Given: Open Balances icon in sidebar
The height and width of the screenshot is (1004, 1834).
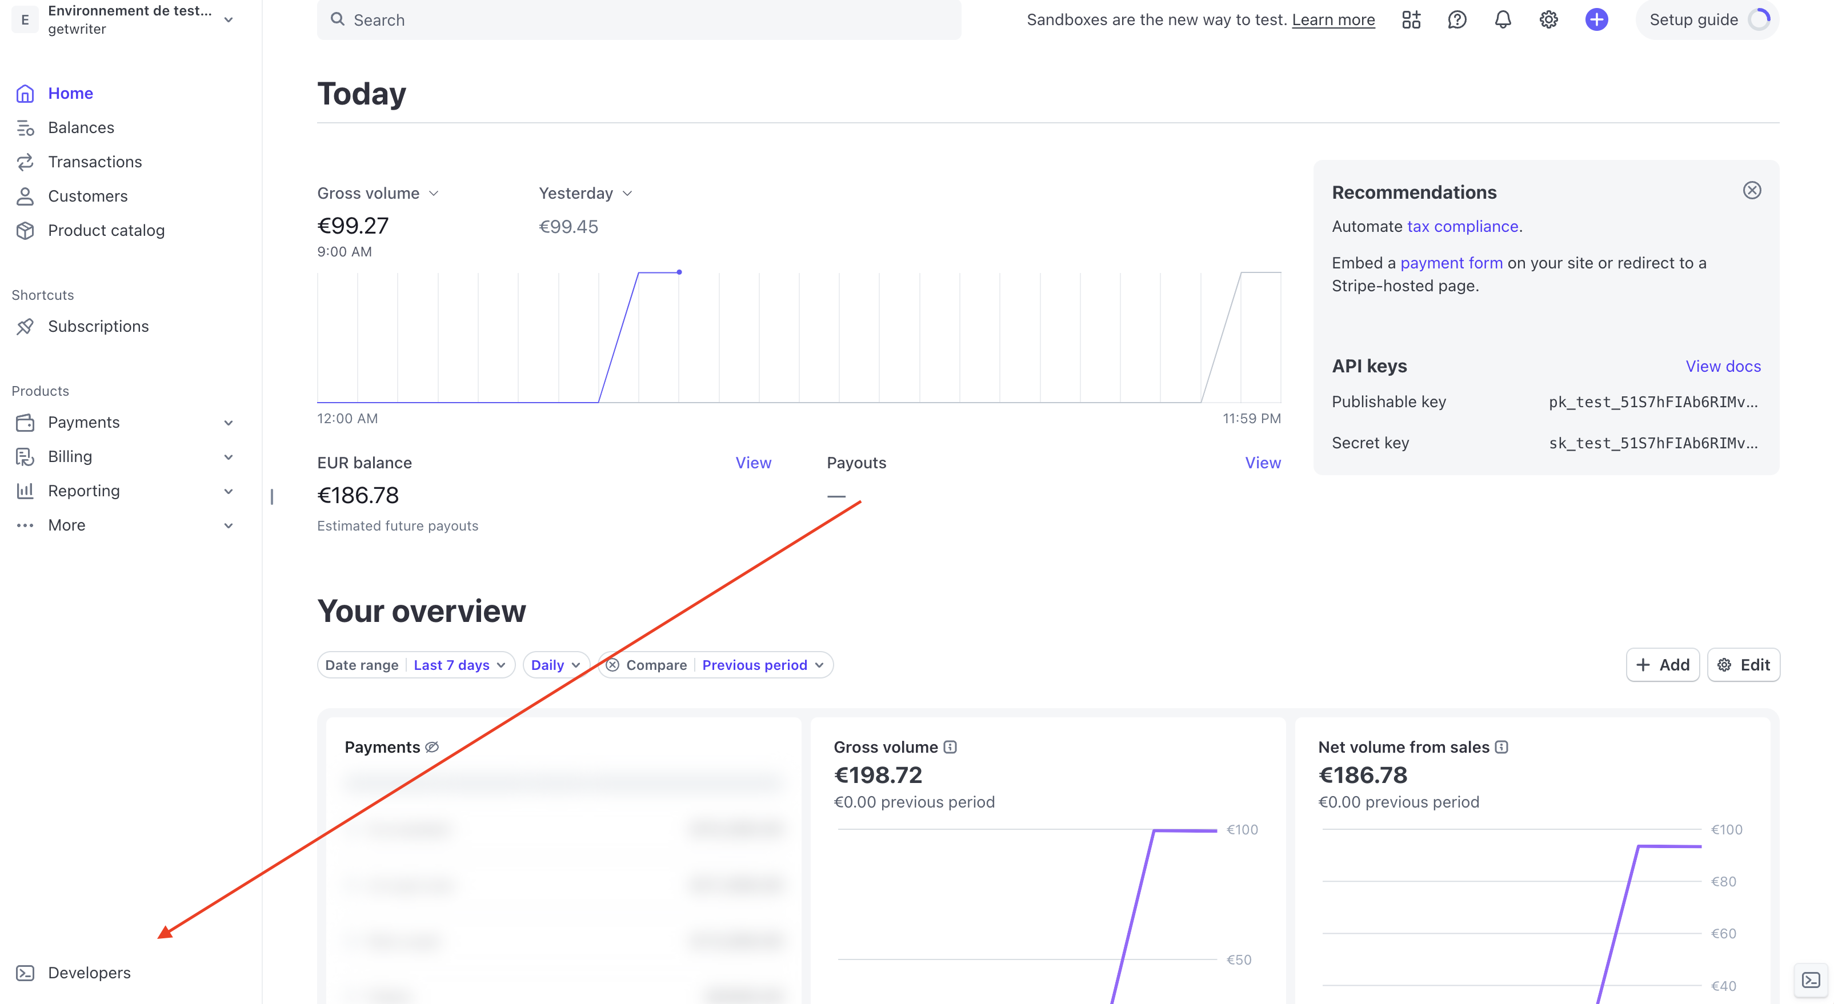Looking at the screenshot, I should click(x=25, y=127).
